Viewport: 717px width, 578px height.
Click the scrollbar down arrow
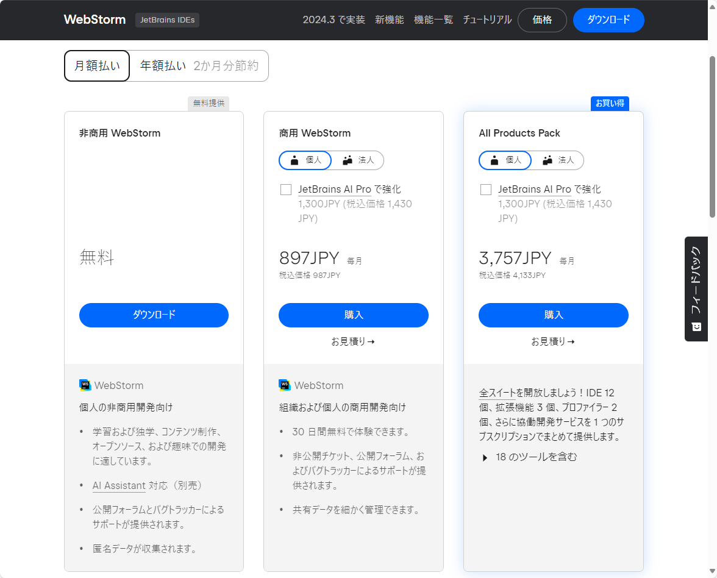click(x=712, y=571)
